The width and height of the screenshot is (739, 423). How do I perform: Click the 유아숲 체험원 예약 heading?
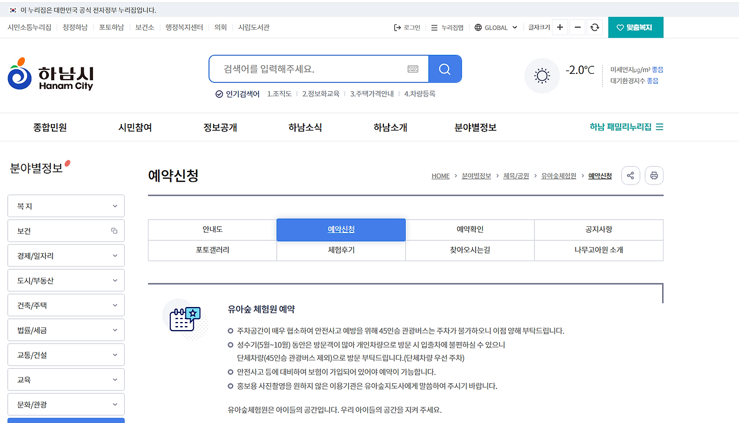[x=262, y=309]
